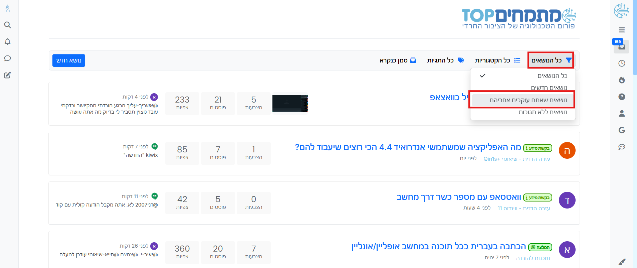This screenshot has height=268, width=637.
Task: Open search with the magnifier icon
Action: click(x=7, y=25)
